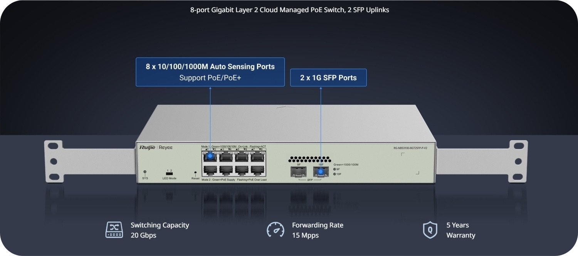Click the "15 Mpps" value

(x=305, y=235)
